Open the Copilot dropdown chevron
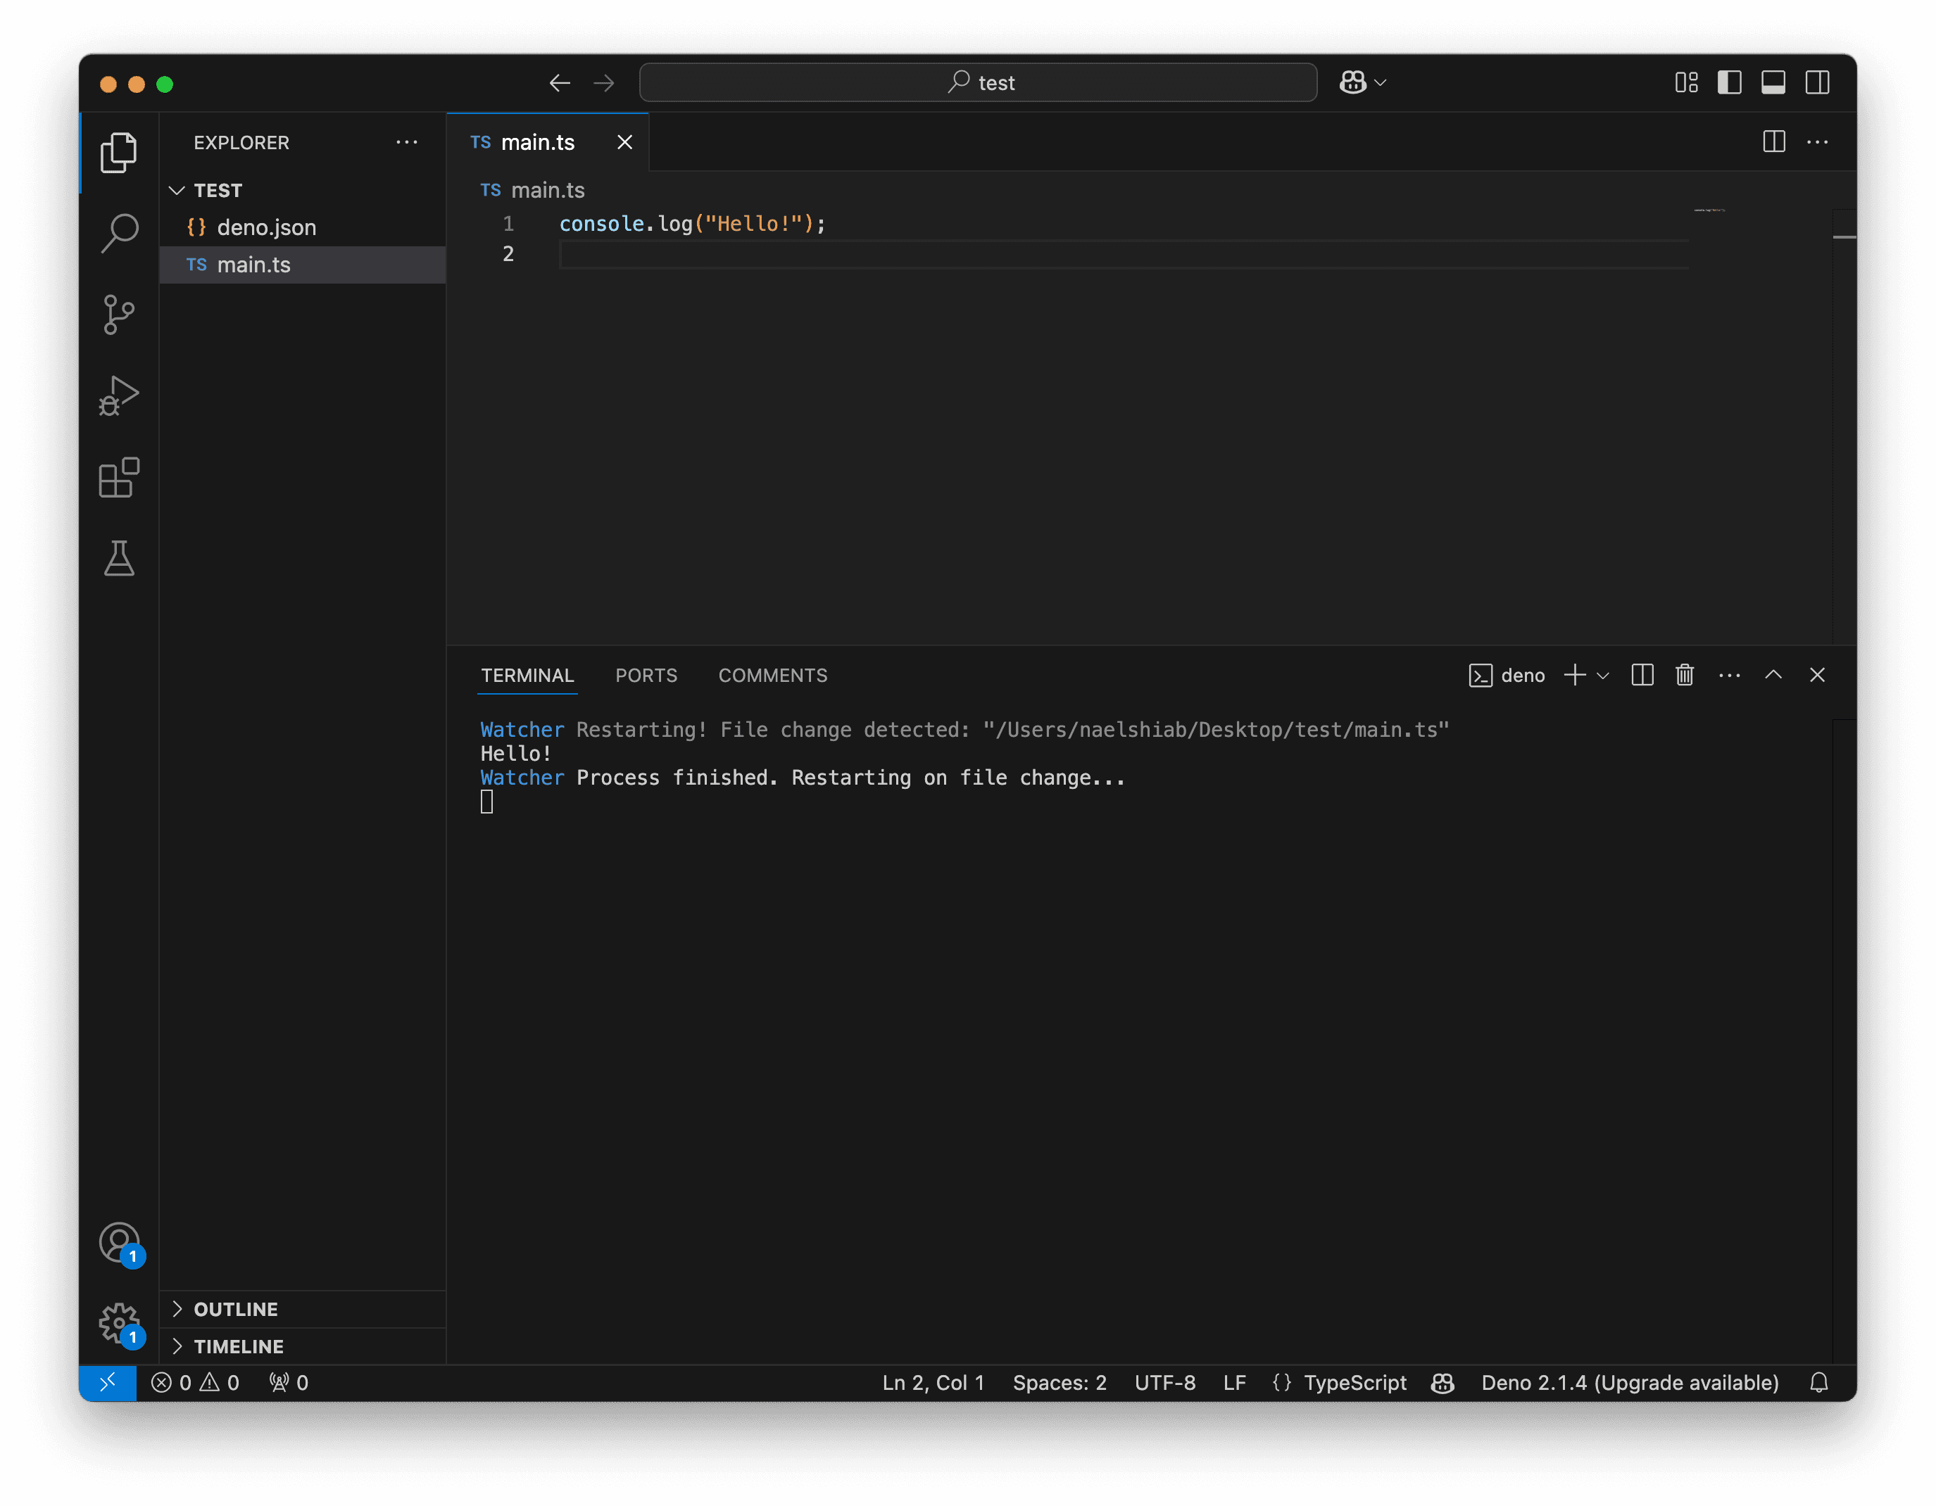The width and height of the screenshot is (1936, 1506). (1381, 82)
